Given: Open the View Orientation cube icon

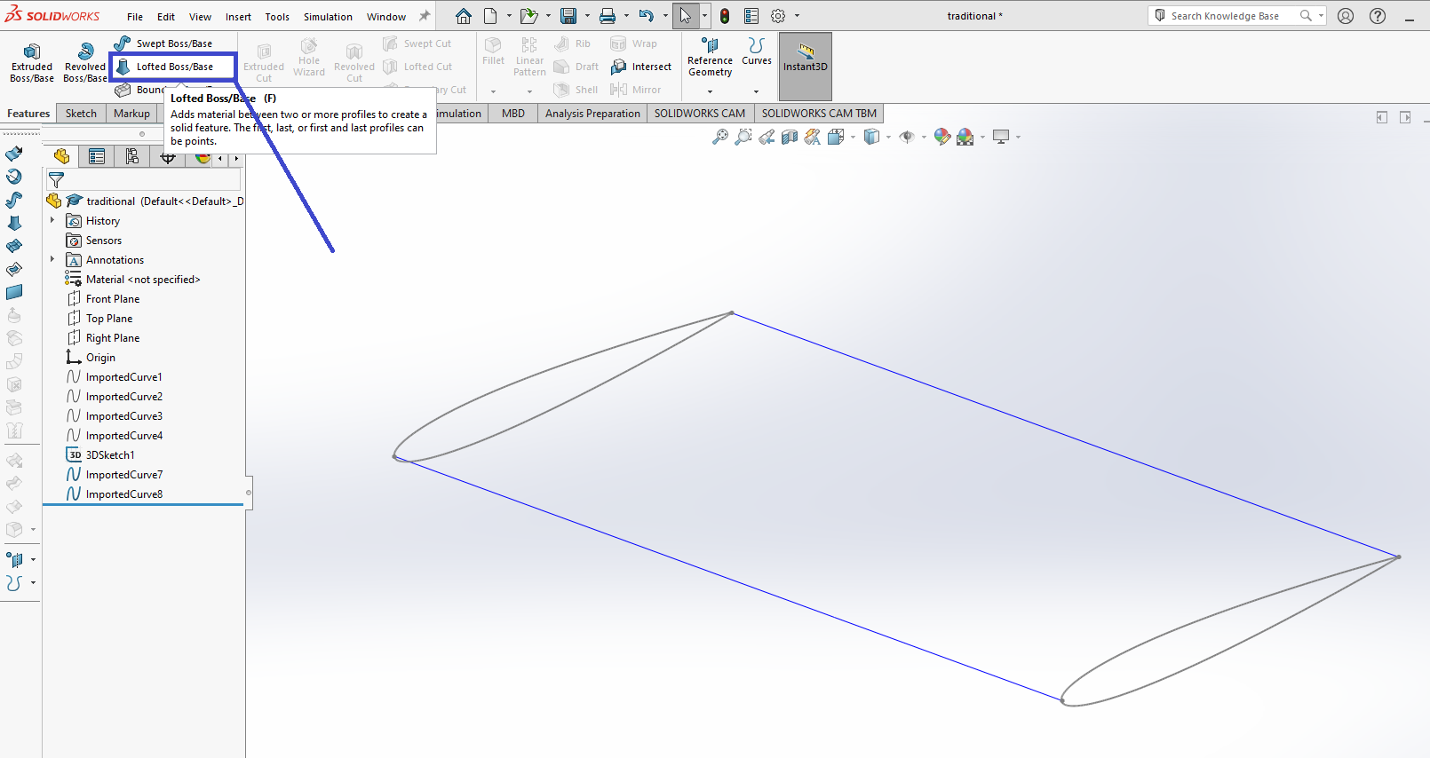Looking at the screenshot, I should pyautogui.click(x=836, y=137).
